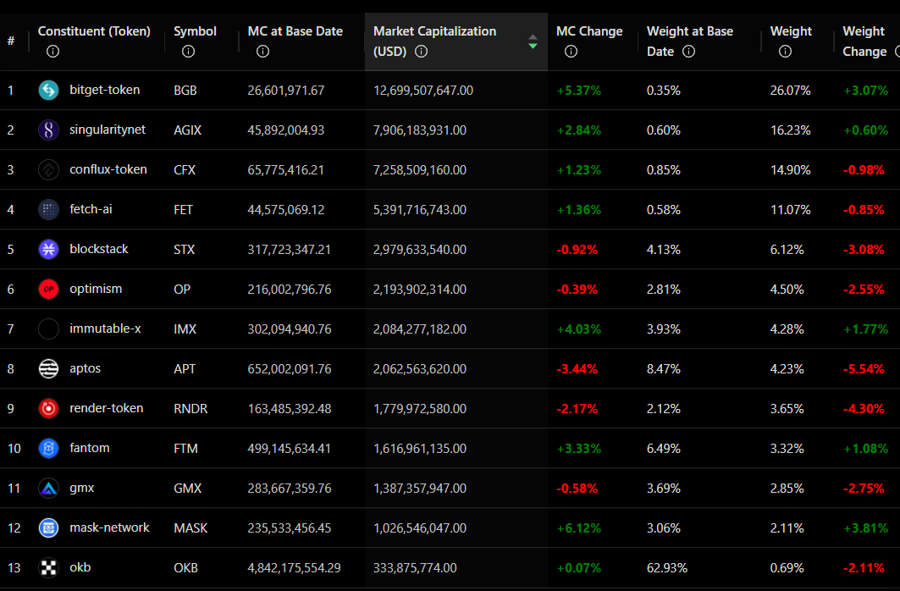Select the Weight at Base Date header

pyautogui.click(x=690, y=41)
